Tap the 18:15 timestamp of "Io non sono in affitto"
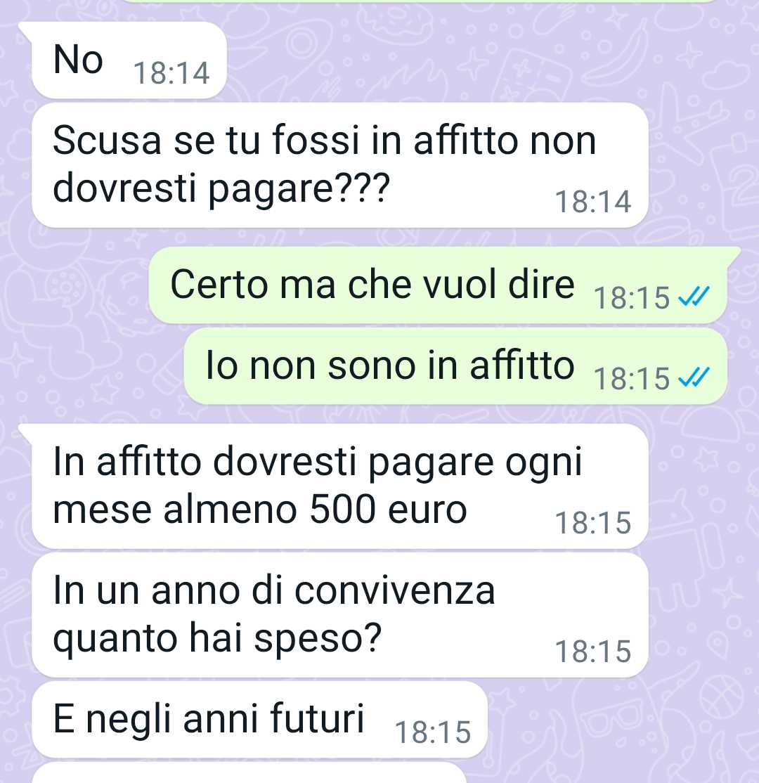The width and height of the screenshot is (759, 783). pos(632,378)
